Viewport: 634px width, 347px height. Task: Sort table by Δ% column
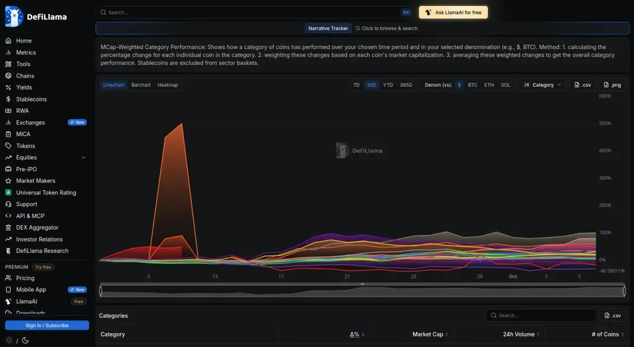point(357,335)
